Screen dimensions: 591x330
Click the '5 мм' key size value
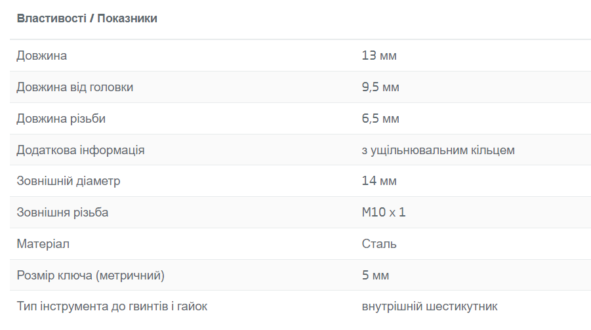click(x=375, y=276)
